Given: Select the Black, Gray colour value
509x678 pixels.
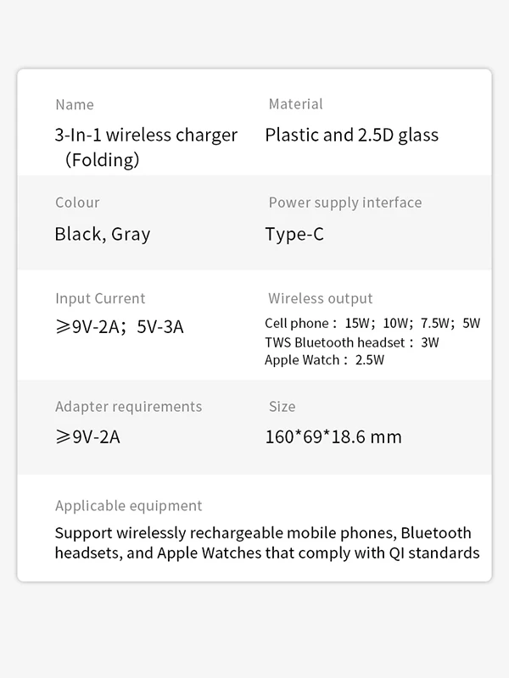Looking at the screenshot, I should 102,234.
